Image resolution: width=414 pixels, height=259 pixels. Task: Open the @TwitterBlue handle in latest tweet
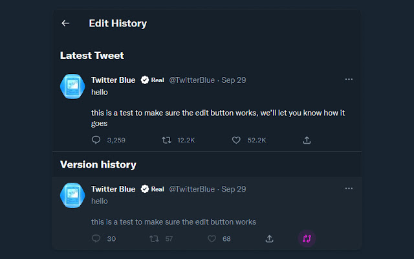(x=191, y=80)
